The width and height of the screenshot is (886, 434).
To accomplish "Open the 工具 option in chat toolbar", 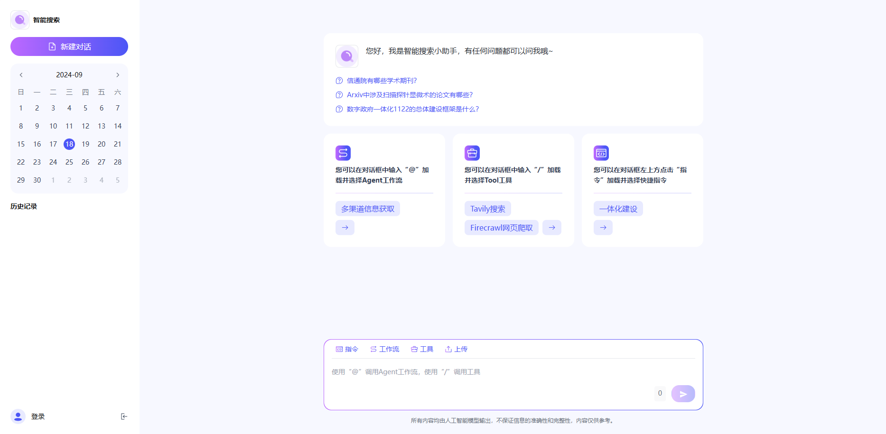I will coord(422,349).
